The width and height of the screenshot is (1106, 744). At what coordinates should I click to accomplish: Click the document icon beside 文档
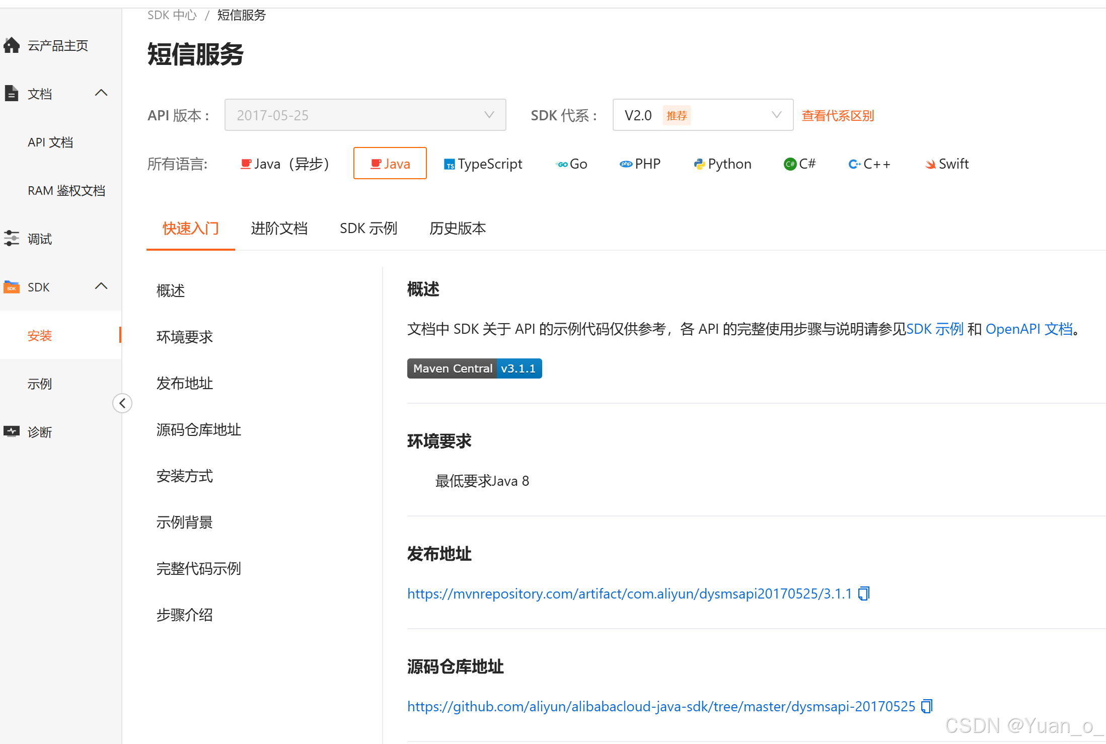click(12, 94)
